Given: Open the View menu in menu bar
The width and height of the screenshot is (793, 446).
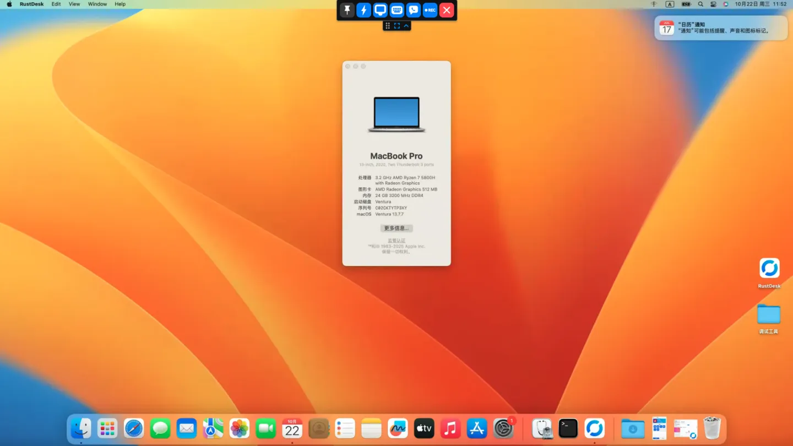Looking at the screenshot, I should click(74, 4).
